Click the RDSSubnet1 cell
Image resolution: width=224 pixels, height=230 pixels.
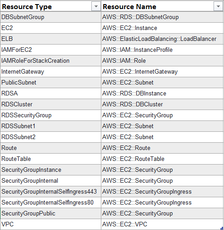(x=50, y=126)
